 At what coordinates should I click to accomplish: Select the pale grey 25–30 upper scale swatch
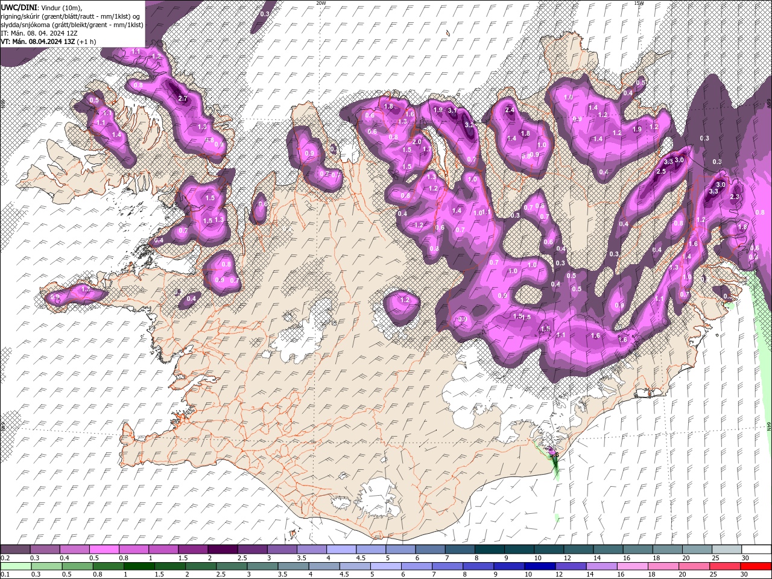coord(727,549)
